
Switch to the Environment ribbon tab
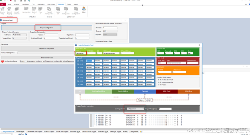51,4
